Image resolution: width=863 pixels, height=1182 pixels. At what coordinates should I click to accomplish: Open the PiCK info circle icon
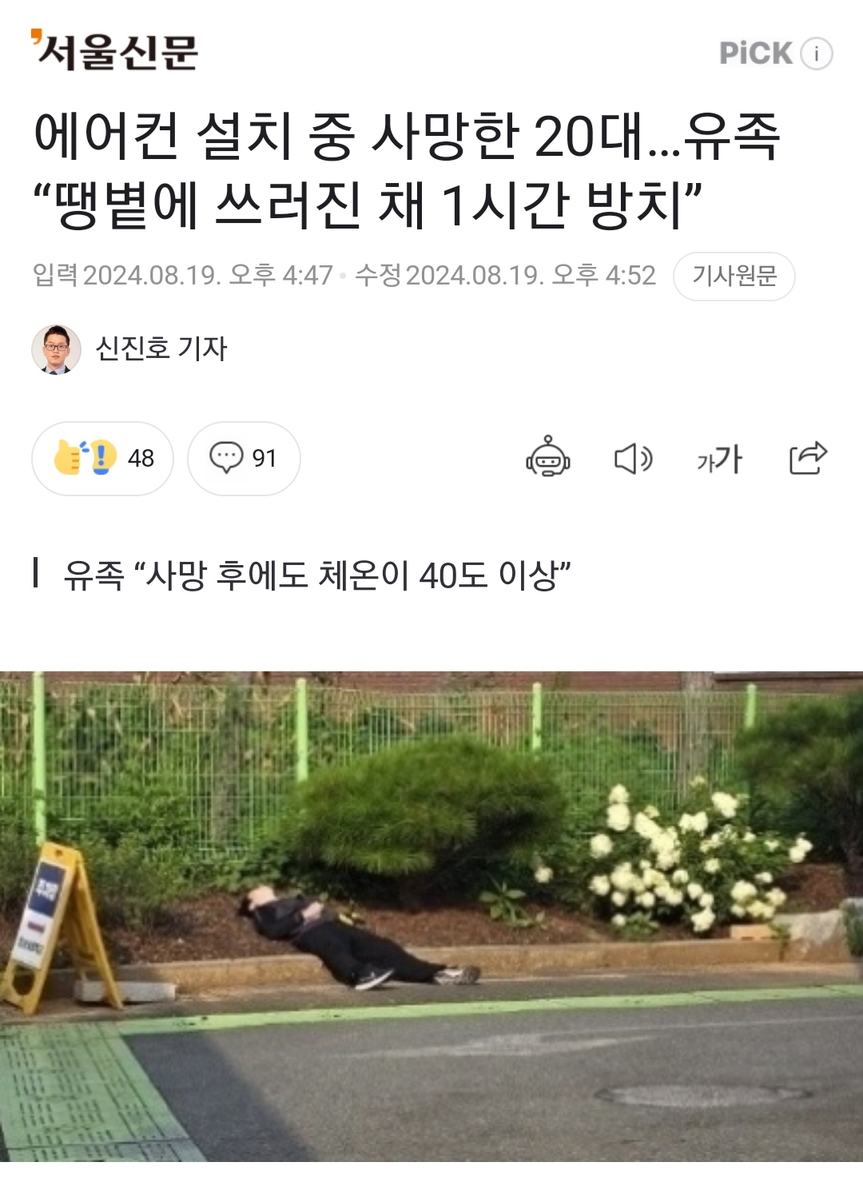(x=817, y=54)
